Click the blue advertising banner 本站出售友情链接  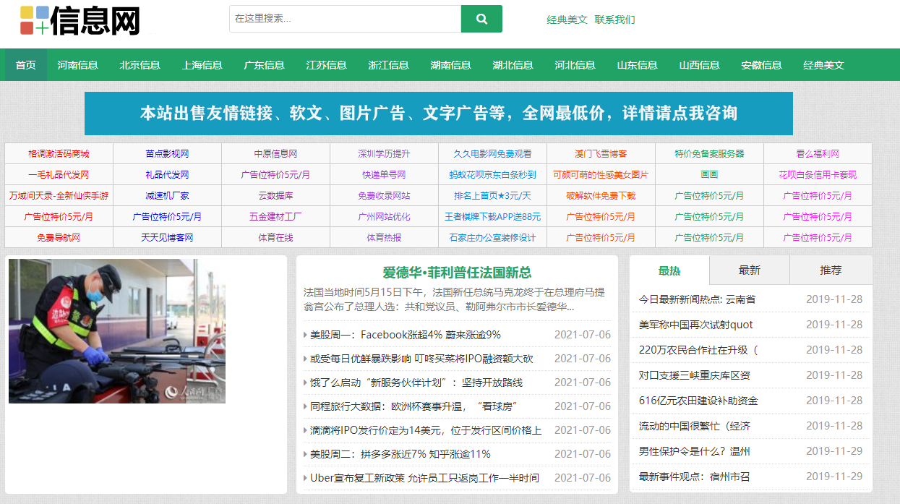(x=439, y=114)
